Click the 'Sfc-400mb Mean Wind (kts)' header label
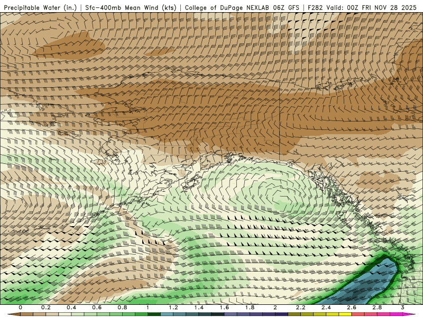The image size is (423, 317). pos(131,7)
